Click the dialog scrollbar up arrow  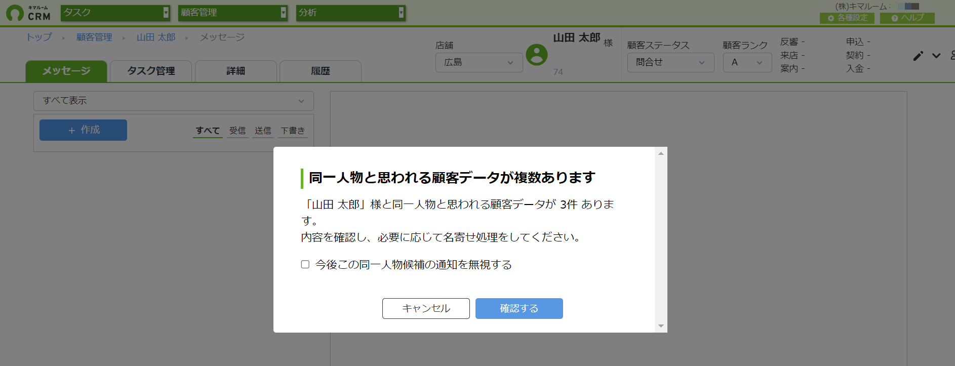point(661,153)
